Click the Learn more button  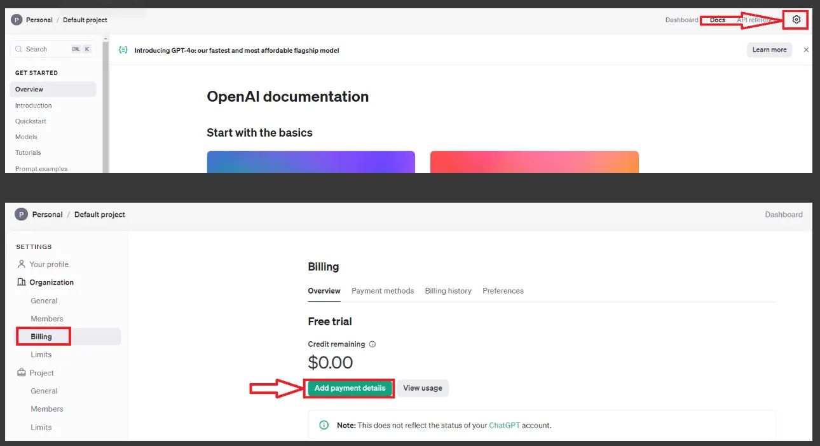pyautogui.click(x=769, y=50)
